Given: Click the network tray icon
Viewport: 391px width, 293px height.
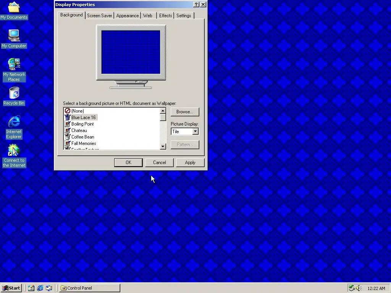Looking at the screenshot, I should tap(352, 288).
